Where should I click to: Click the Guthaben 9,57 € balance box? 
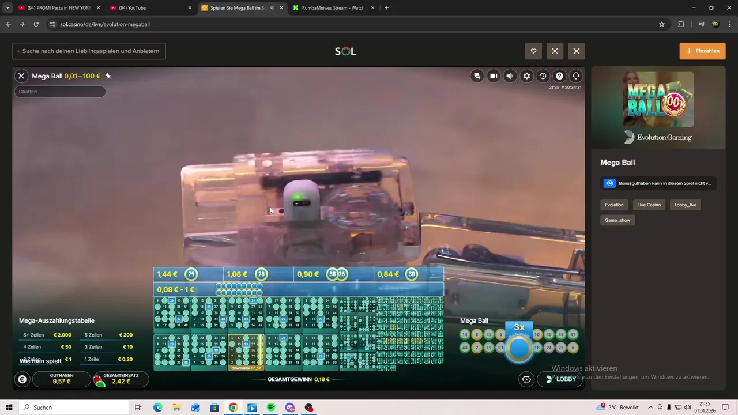(x=61, y=379)
